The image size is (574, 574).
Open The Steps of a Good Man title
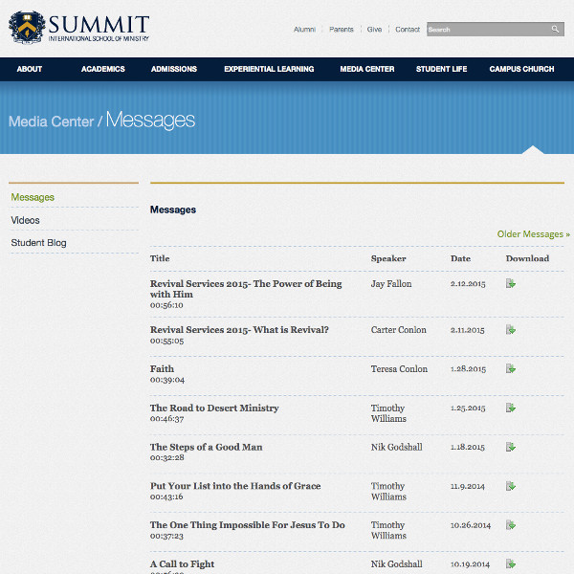pos(206,447)
